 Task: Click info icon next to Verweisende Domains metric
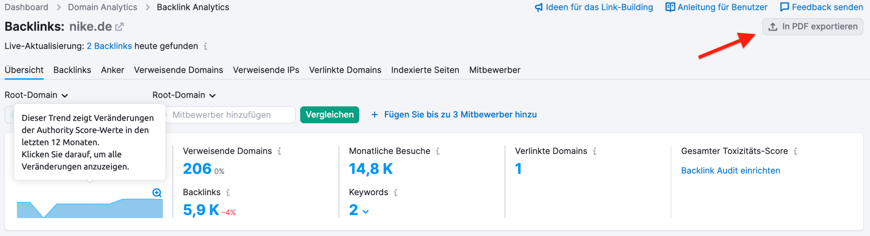280,151
